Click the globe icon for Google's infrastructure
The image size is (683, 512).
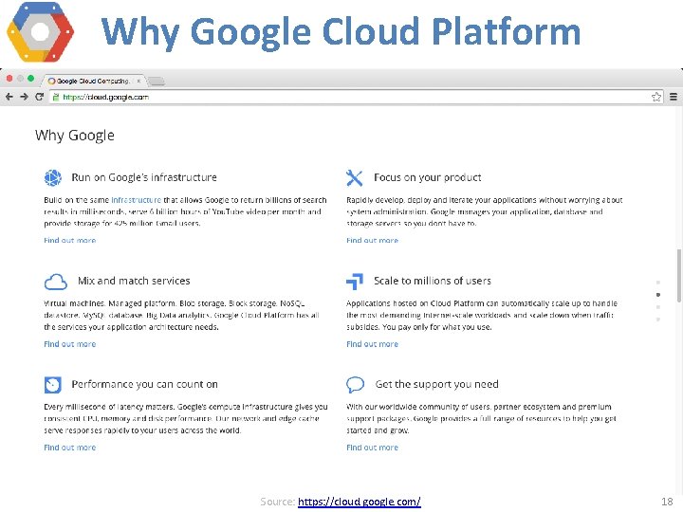click(53, 177)
